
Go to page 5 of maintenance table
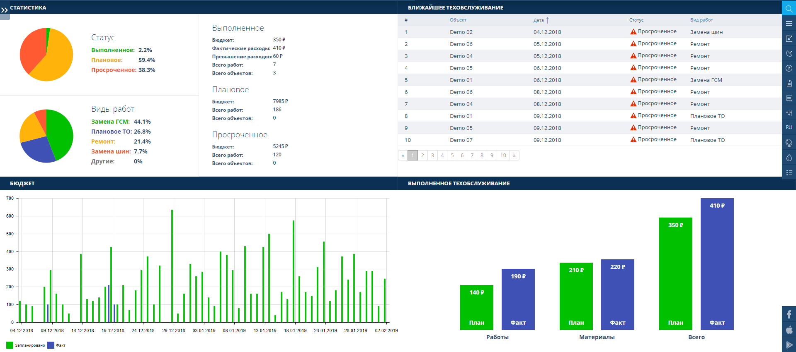click(x=452, y=156)
